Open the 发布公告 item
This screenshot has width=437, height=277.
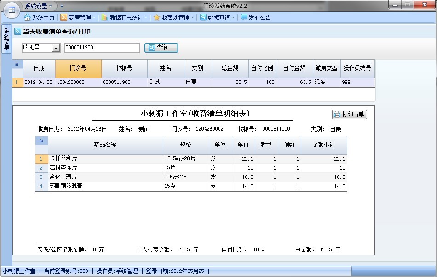coord(256,17)
